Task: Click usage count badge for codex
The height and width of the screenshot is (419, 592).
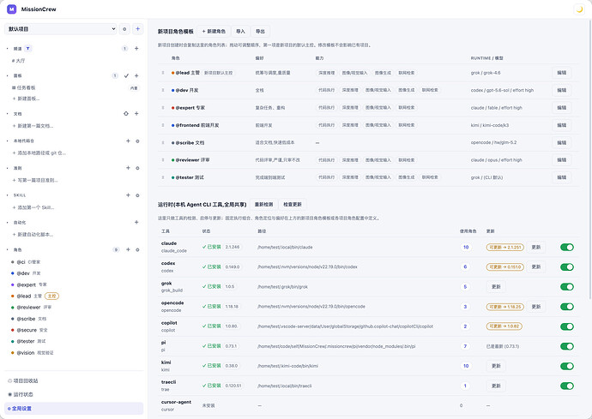Action: tap(465, 266)
